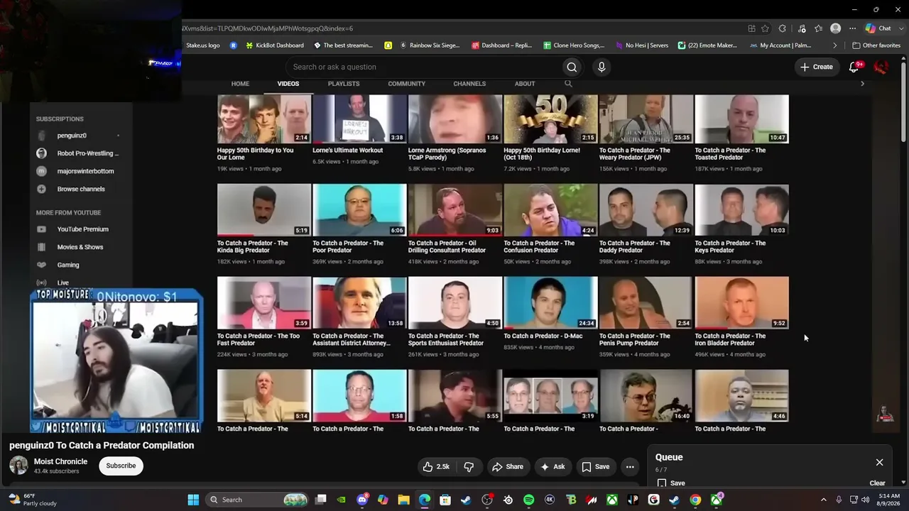Screen dimensions: 909x511
Task: Save the video to a playlist
Action: [595, 466]
